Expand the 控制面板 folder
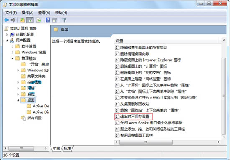The width and height of the screenshot is (230, 160). 18,82
